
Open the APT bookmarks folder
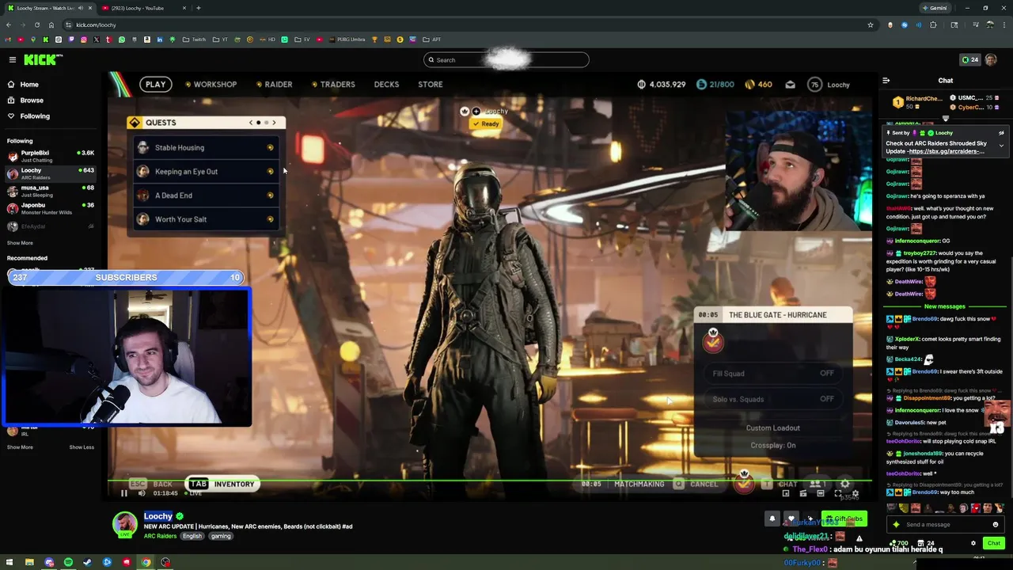click(x=432, y=40)
